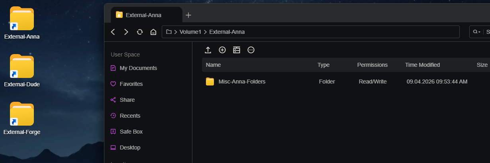
Task: Switch to the External-Anna tab
Action: [x=146, y=15]
